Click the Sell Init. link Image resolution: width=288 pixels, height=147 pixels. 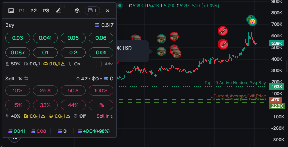click(x=105, y=116)
